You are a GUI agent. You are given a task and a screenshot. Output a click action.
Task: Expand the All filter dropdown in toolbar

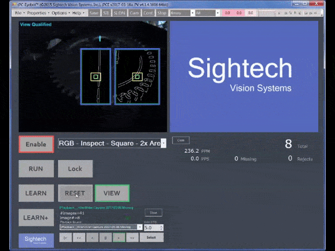pos(218,13)
